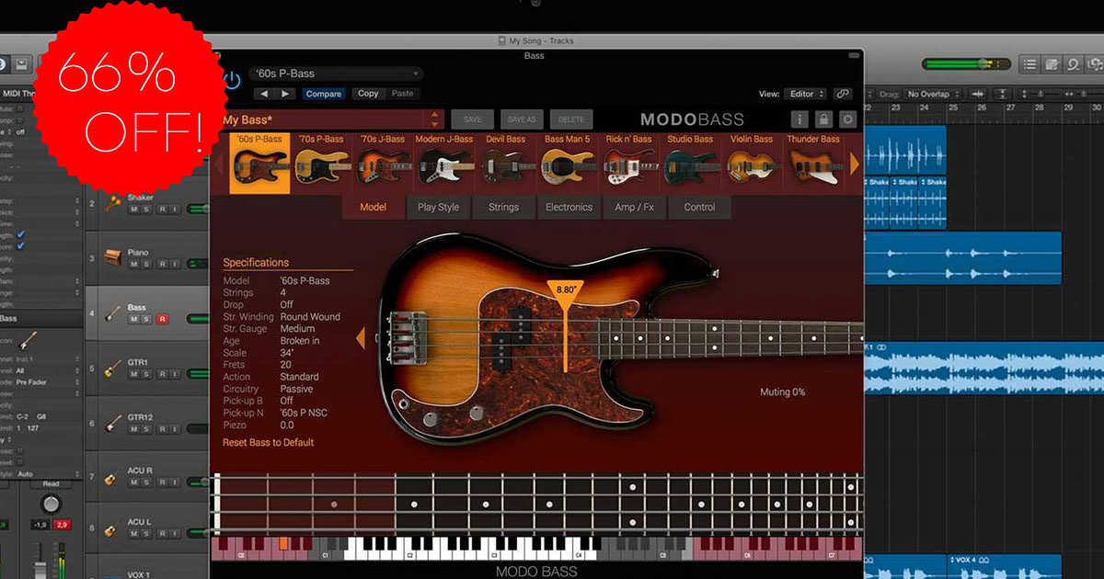
Task: Open the View Editor dropdown
Action: tap(805, 94)
